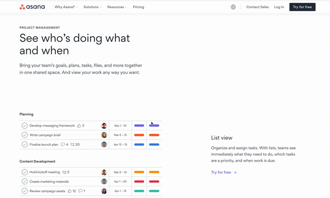Viewport: 330px width, 198px height.
Task: Click assignee avatar for Develop messaging framework
Action: point(104,125)
